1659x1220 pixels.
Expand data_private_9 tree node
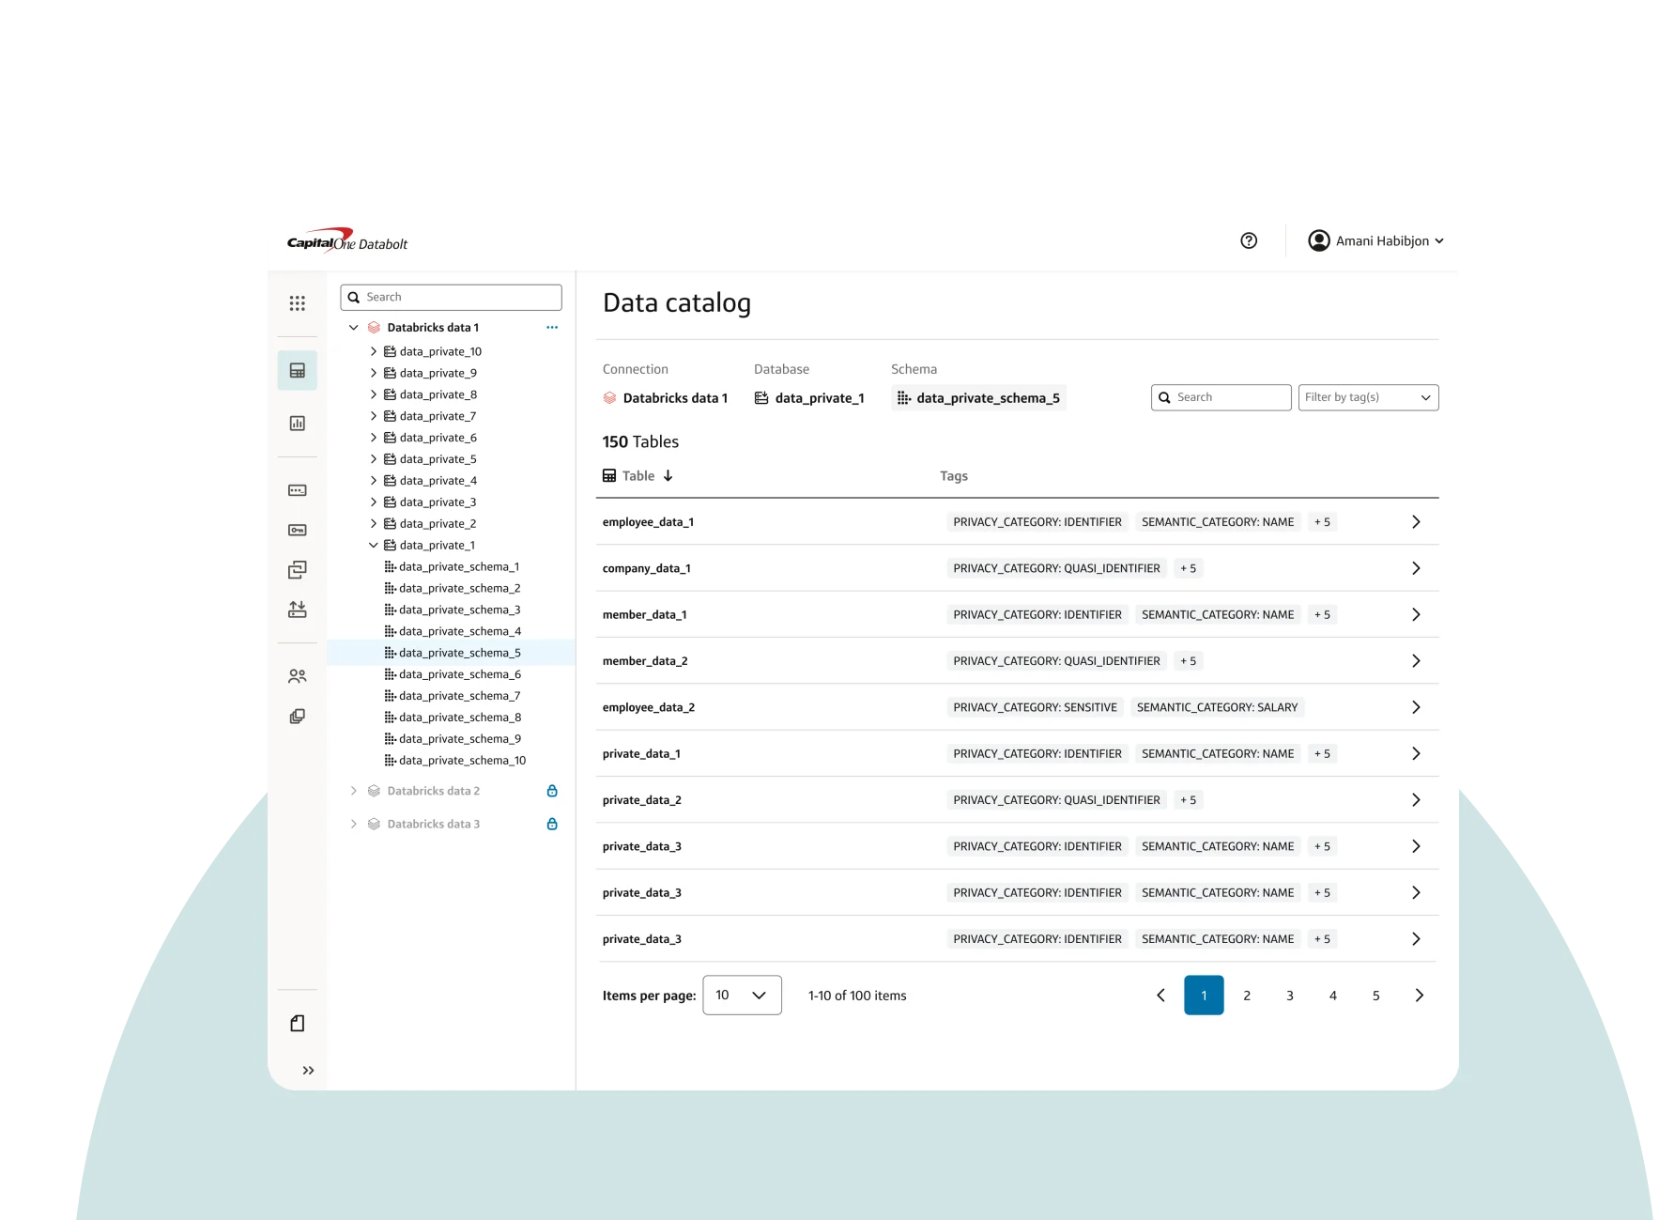tap(373, 373)
